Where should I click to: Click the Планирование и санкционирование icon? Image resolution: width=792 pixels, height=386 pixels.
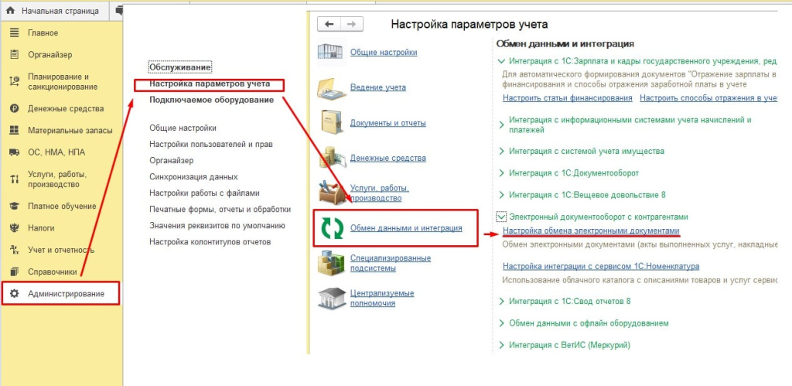click(14, 82)
